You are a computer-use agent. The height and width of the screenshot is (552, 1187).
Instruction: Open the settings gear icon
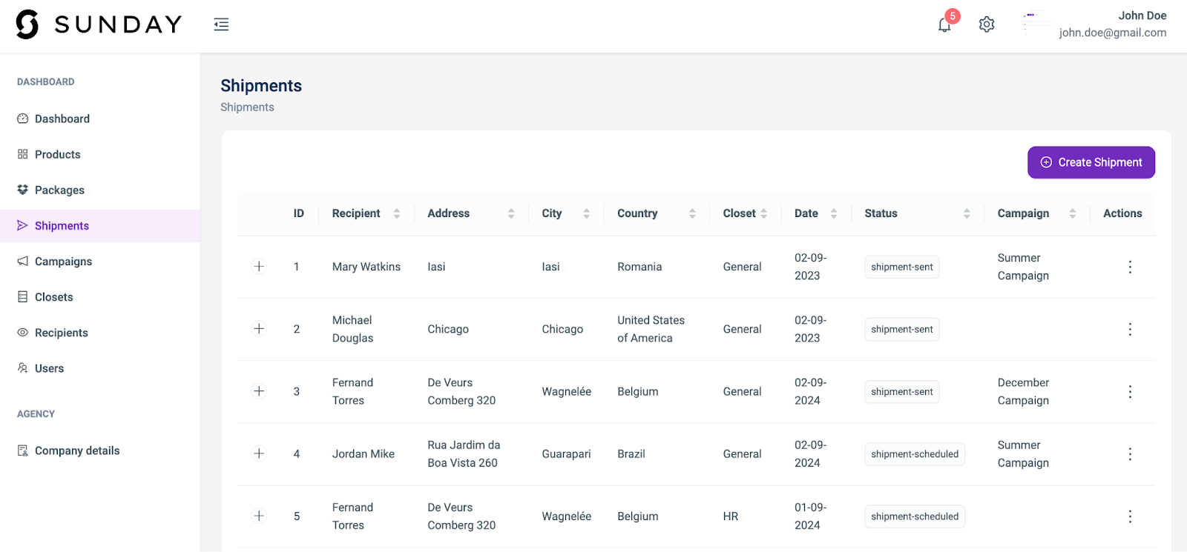986,24
